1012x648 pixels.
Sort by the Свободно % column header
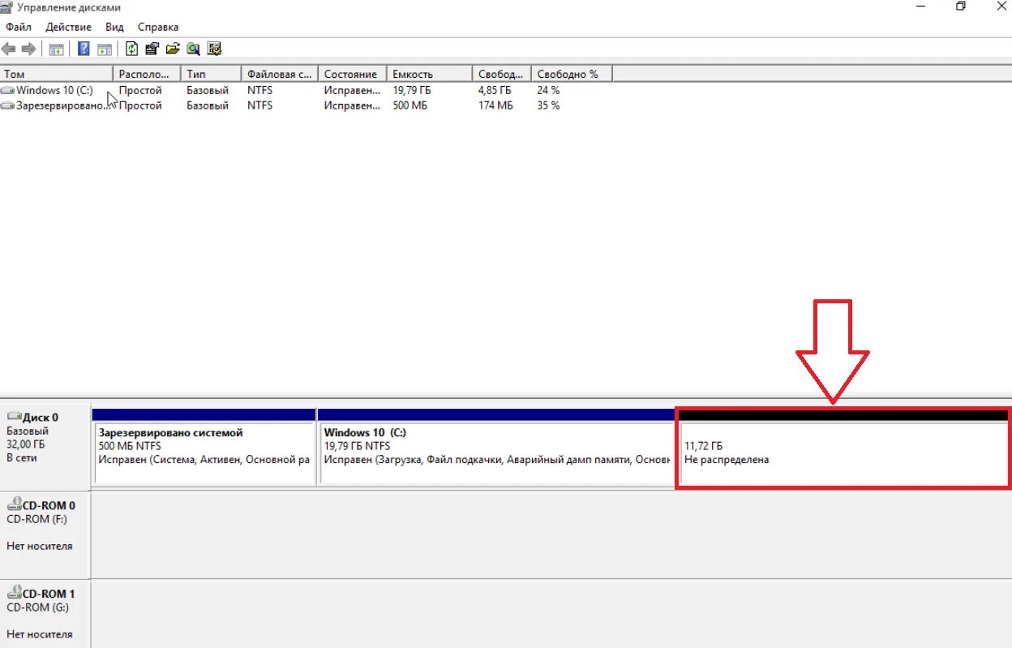point(572,74)
